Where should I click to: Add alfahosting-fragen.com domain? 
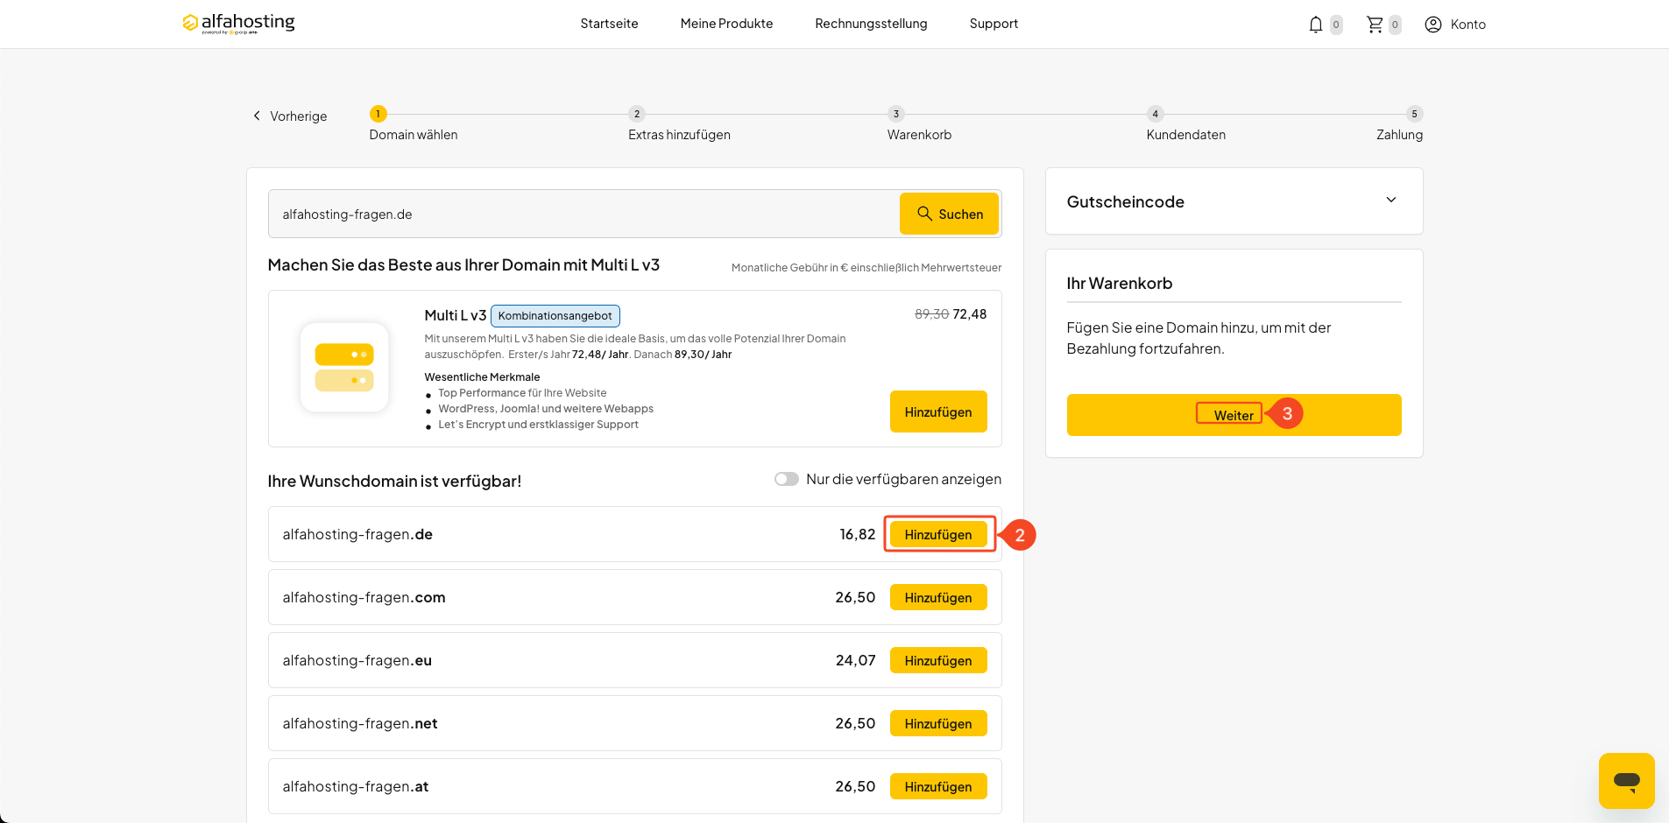click(x=938, y=597)
